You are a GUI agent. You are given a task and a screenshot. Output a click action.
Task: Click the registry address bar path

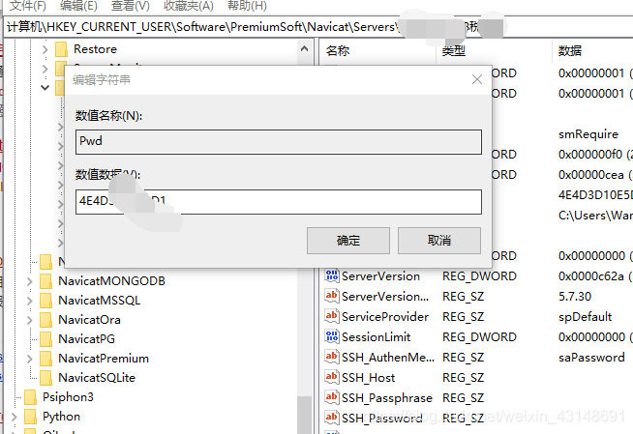[202, 27]
